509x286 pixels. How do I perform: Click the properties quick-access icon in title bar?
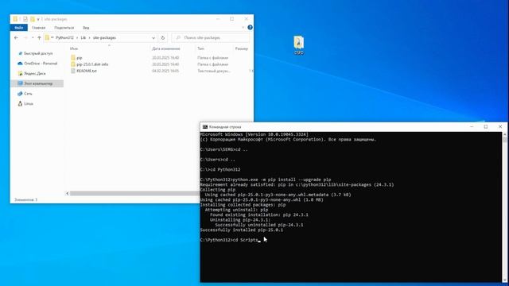pyautogui.click(x=25, y=19)
